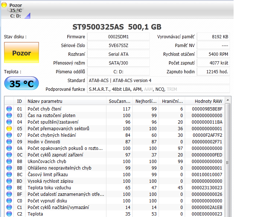
Task: Click RAW value 000100010007
Action: 207,175
